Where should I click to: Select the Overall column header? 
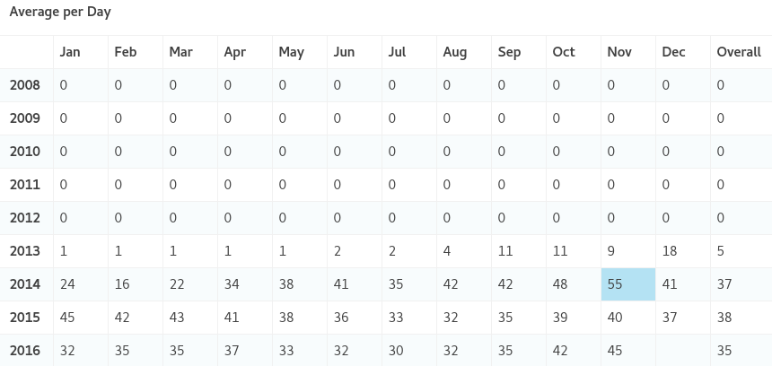(x=739, y=52)
